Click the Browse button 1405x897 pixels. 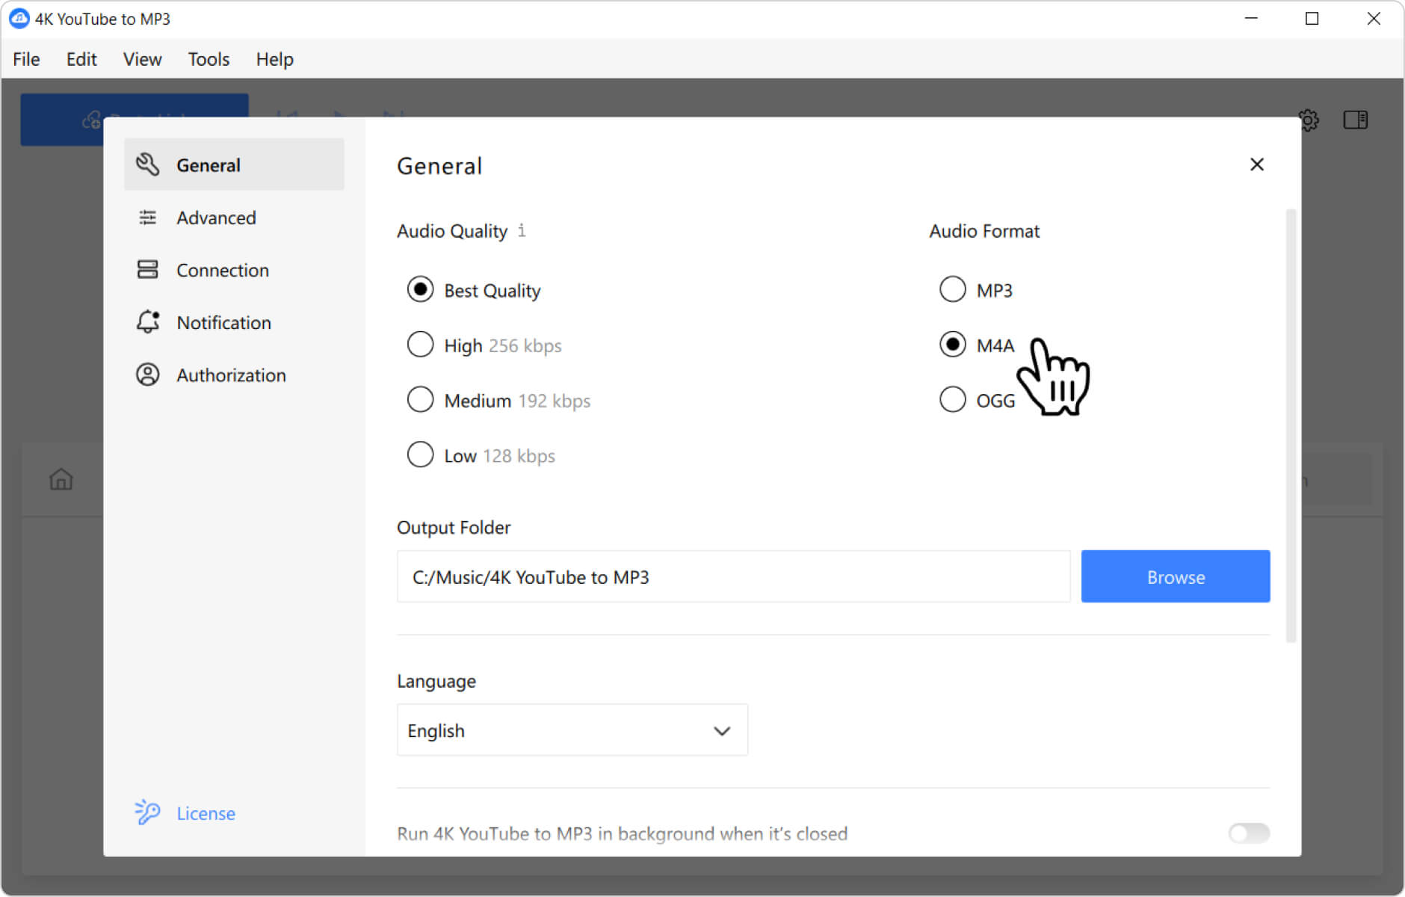tap(1176, 576)
